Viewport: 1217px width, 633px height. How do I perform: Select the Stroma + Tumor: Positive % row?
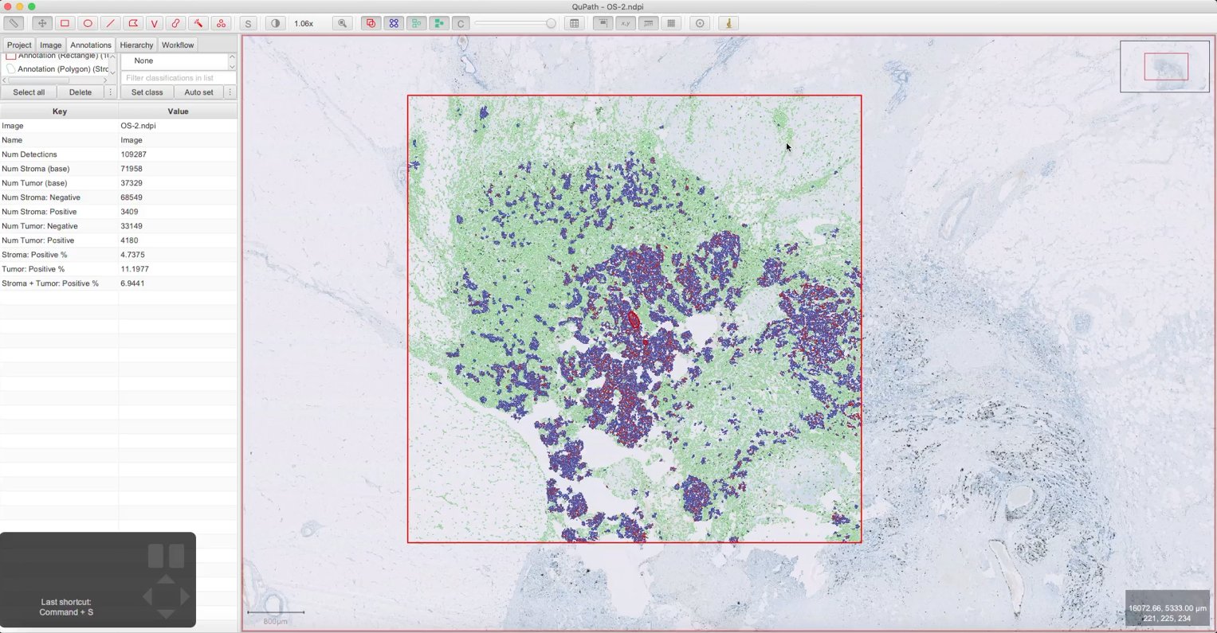pos(119,283)
